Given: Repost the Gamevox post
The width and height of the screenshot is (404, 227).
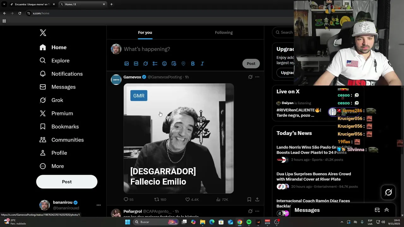Looking at the screenshot, I should [x=160, y=200].
